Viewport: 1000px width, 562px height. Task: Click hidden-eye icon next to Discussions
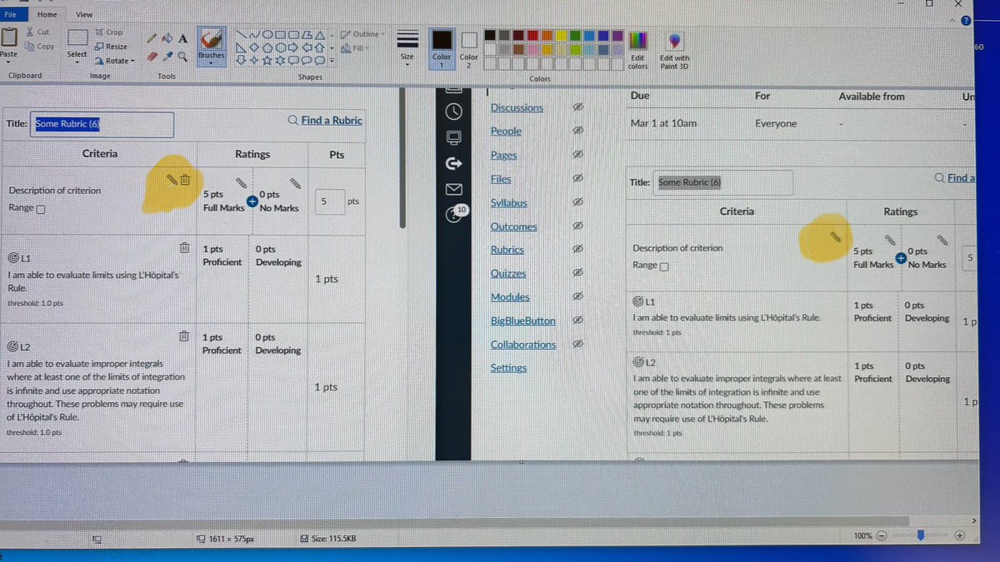click(577, 108)
